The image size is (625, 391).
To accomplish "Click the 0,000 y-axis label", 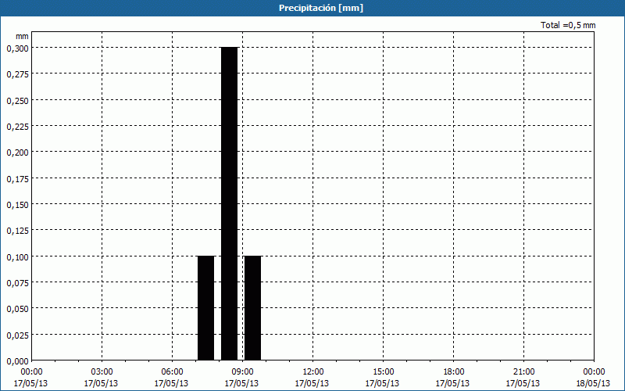I will coord(17,361).
